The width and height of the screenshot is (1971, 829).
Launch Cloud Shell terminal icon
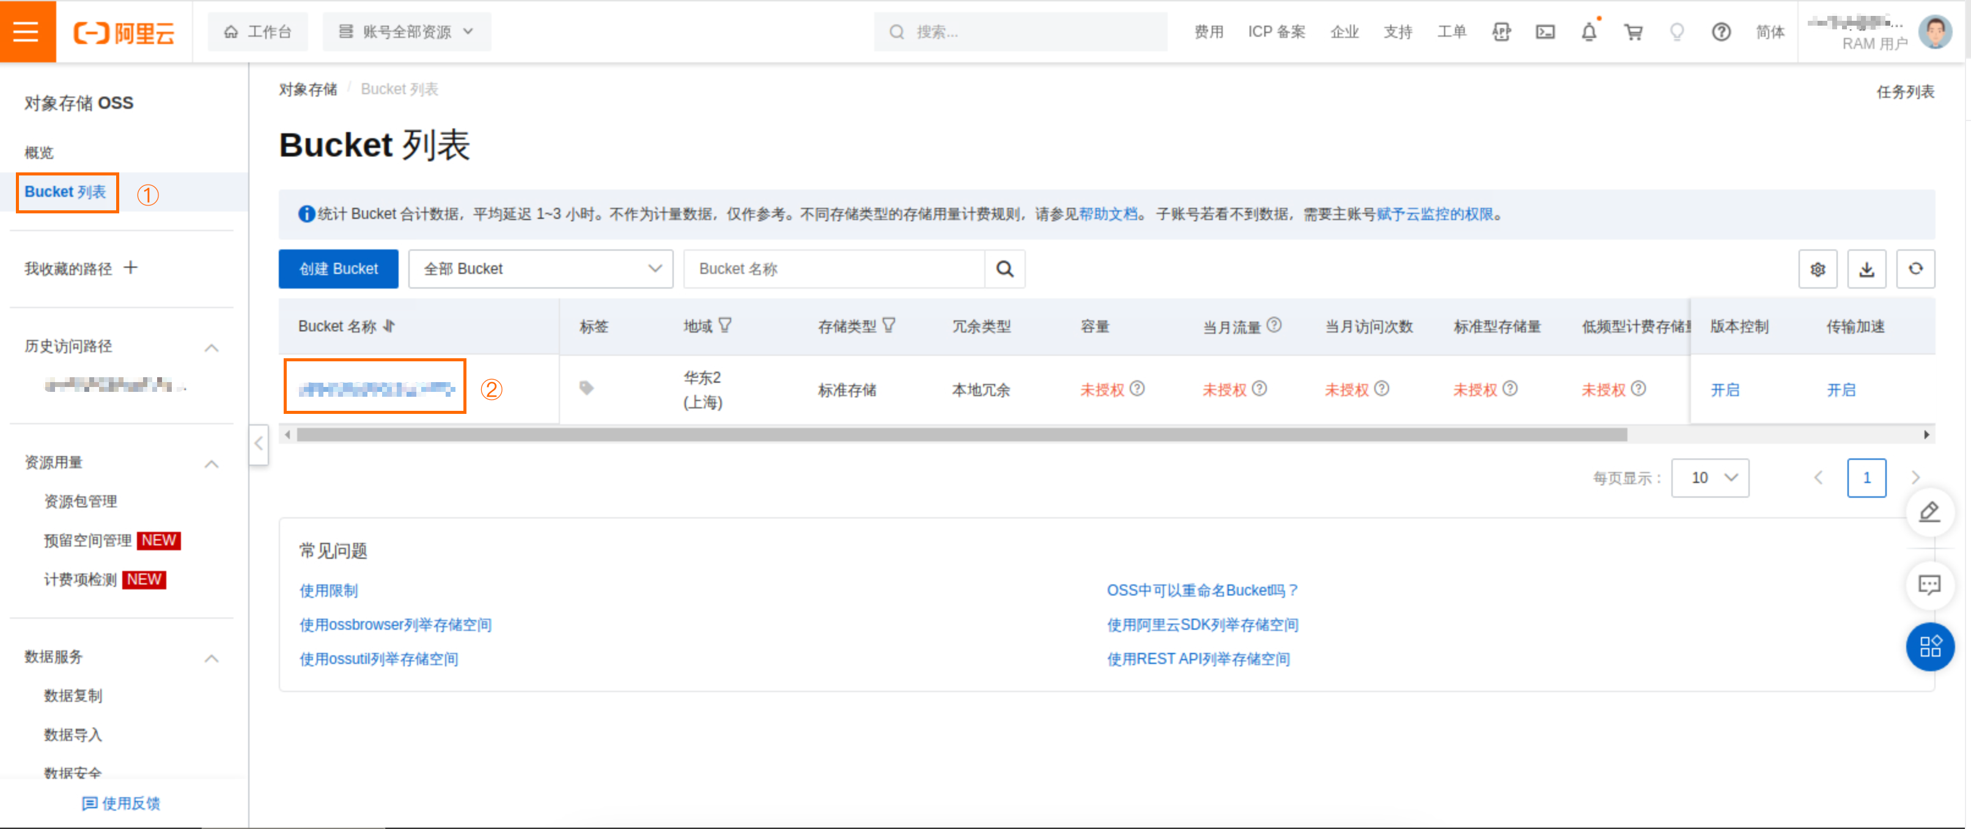[x=1545, y=32]
